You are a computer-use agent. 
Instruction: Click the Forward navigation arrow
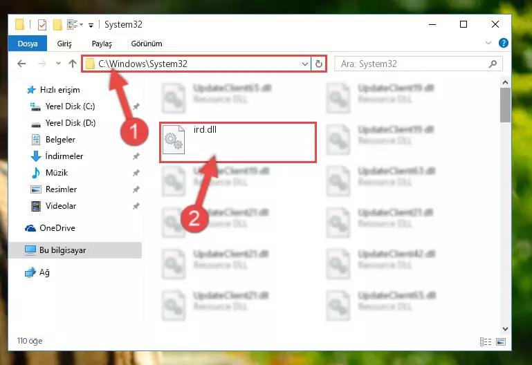[42, 64]
